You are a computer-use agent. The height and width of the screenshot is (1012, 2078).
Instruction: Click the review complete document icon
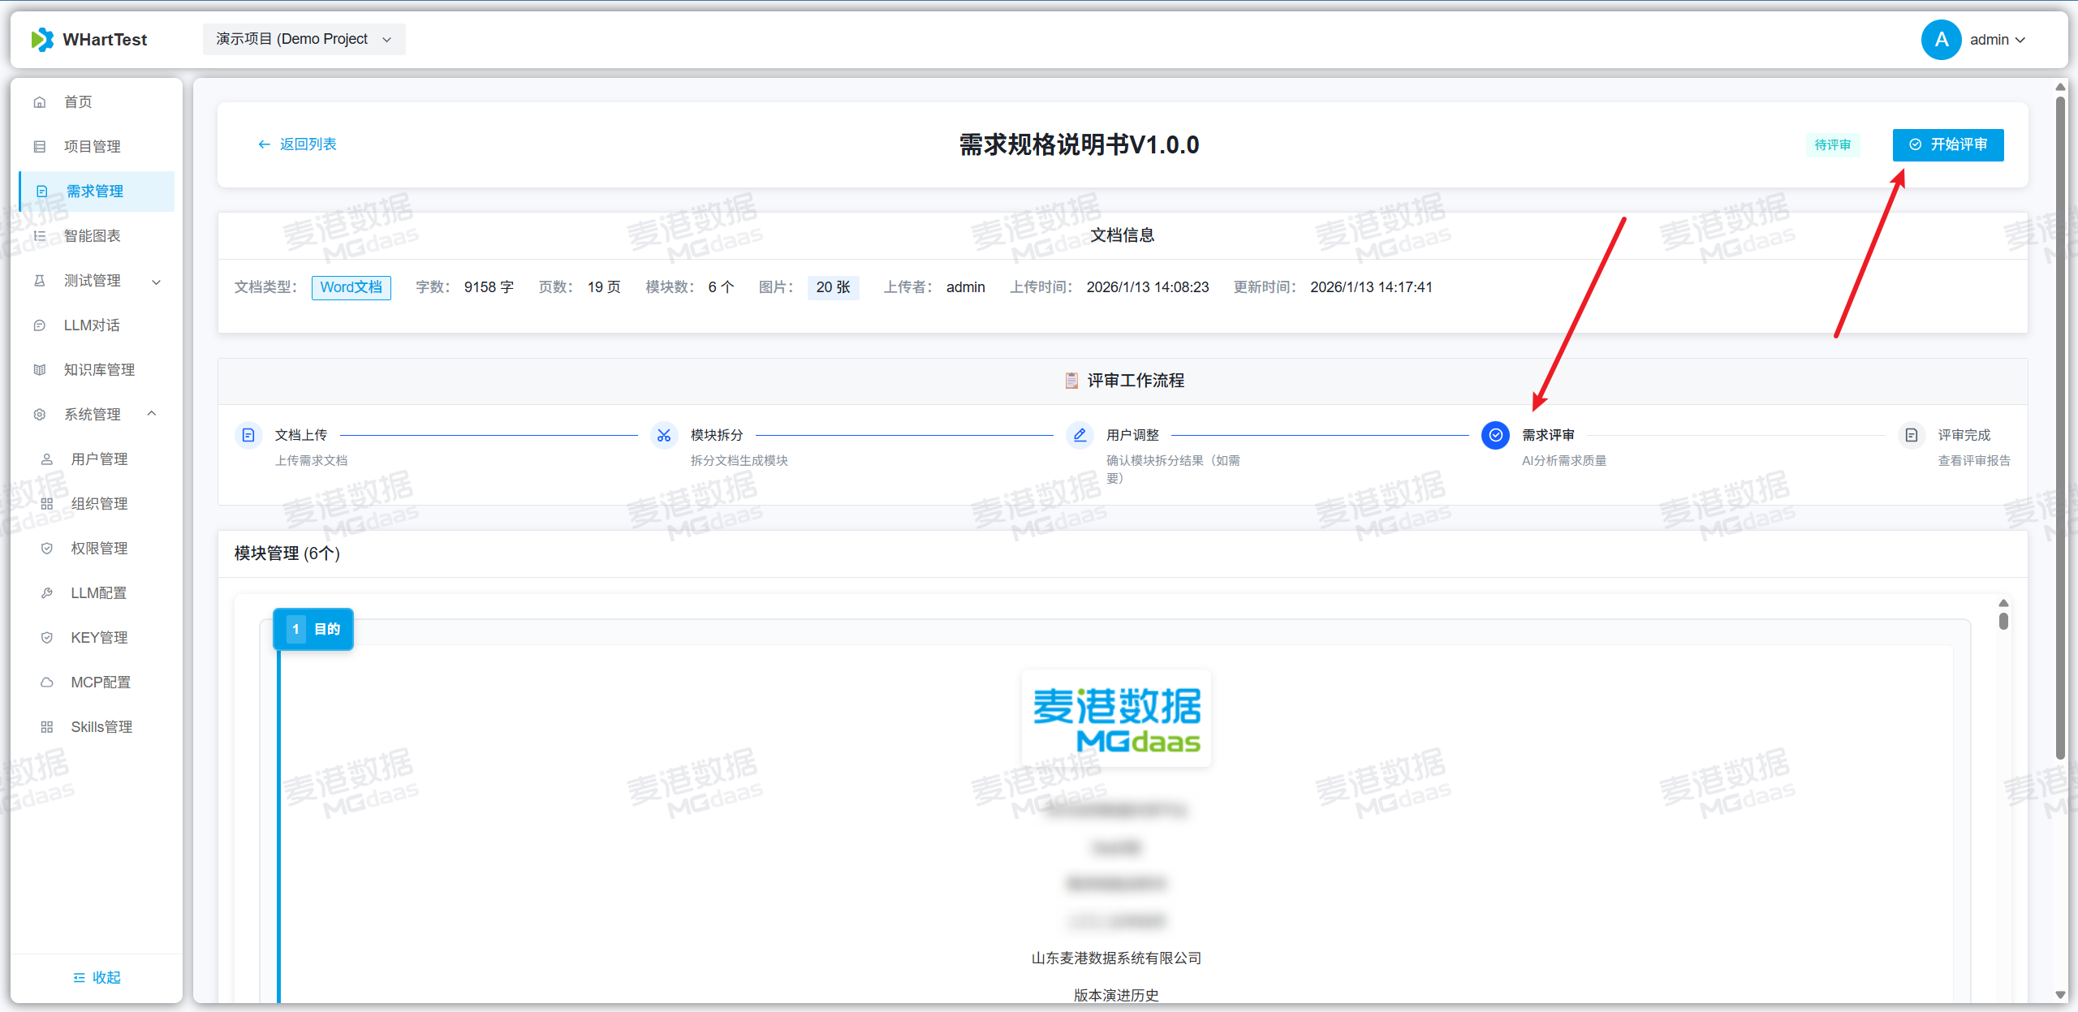coord(1912,435)
